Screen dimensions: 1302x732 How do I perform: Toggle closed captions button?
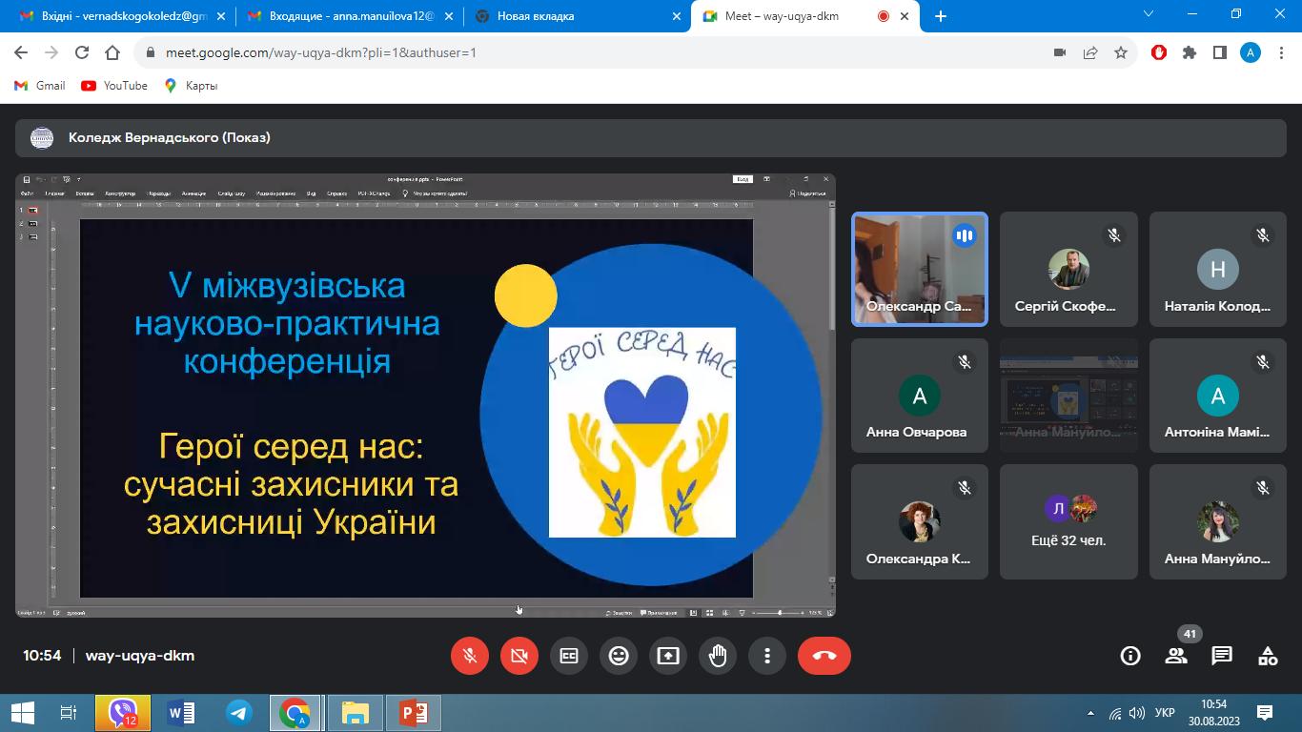(569, 656)
